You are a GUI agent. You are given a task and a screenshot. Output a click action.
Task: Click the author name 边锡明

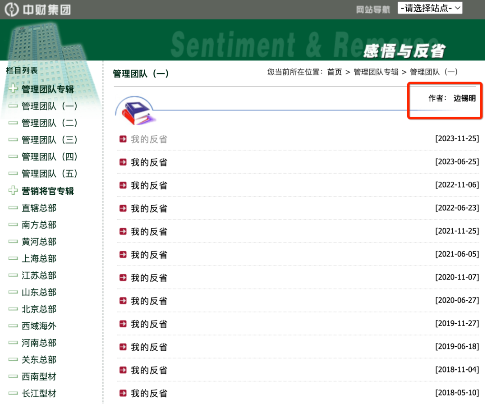pos(464,98)
